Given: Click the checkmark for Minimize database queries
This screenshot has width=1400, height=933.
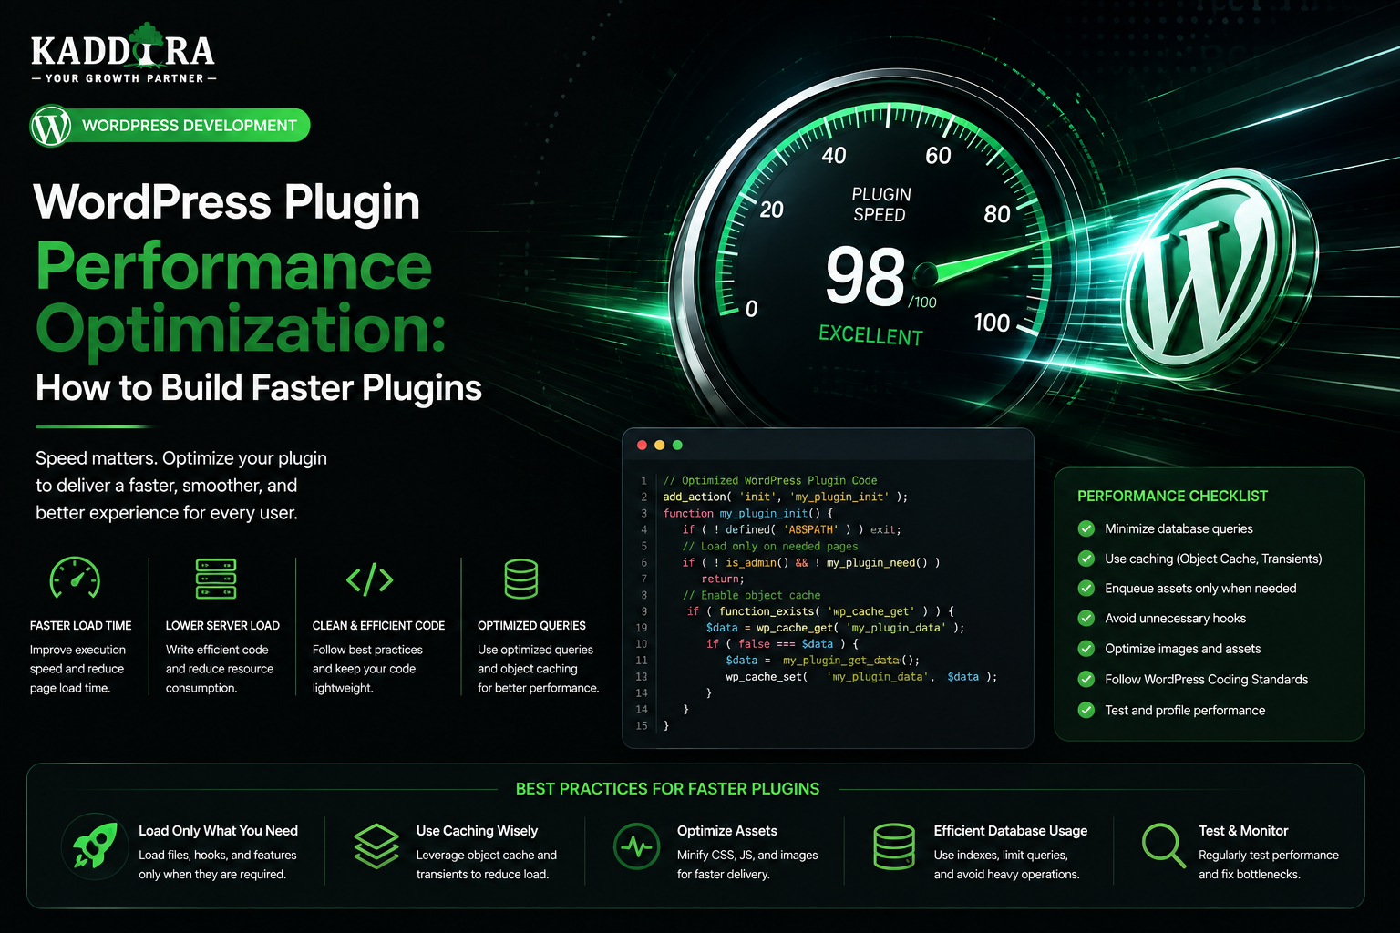Looking at the screenshot, I should pos(1086,528).
